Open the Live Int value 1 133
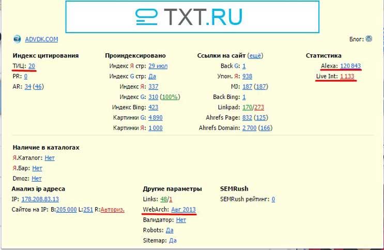384x250 pixels. pyautogui.click(x=347, y=76)
